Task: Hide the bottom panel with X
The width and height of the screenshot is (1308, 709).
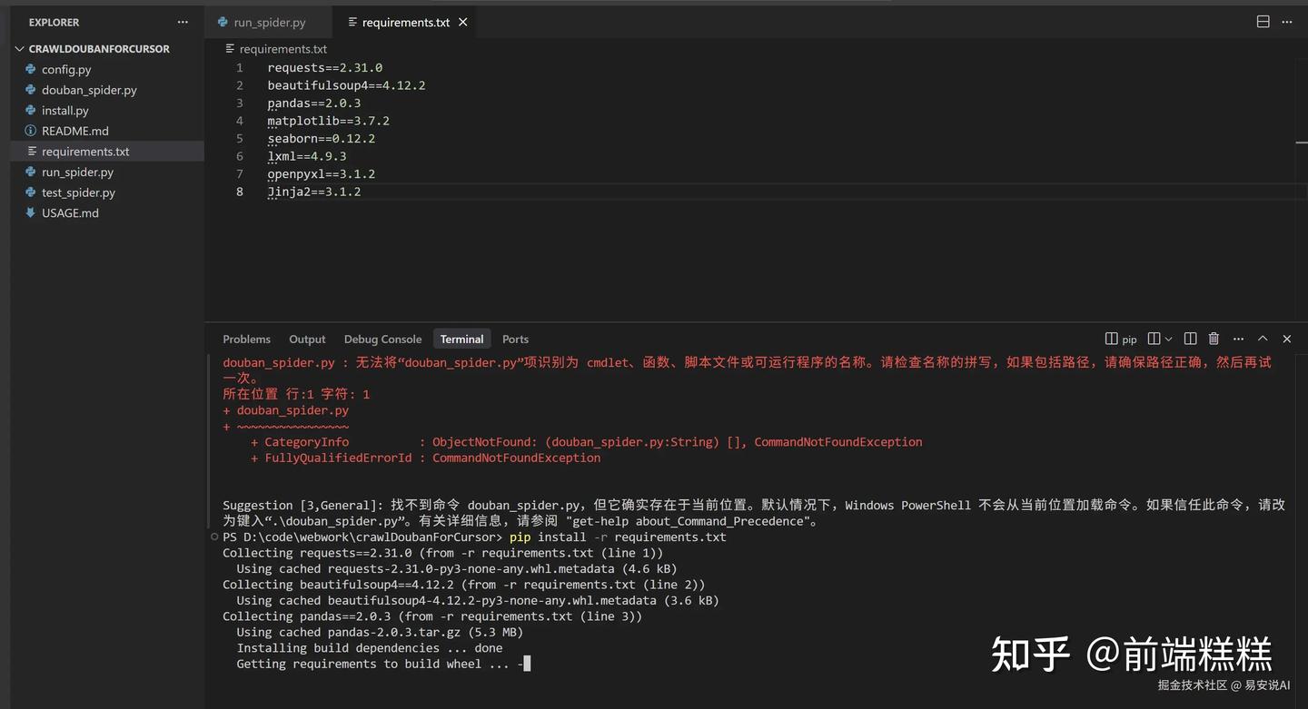Action: [1286, 339]
